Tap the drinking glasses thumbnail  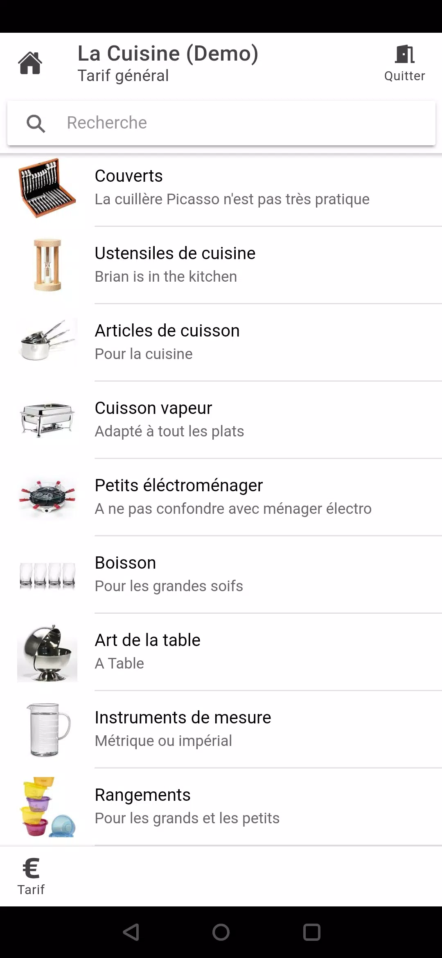(x=47, y=575)
